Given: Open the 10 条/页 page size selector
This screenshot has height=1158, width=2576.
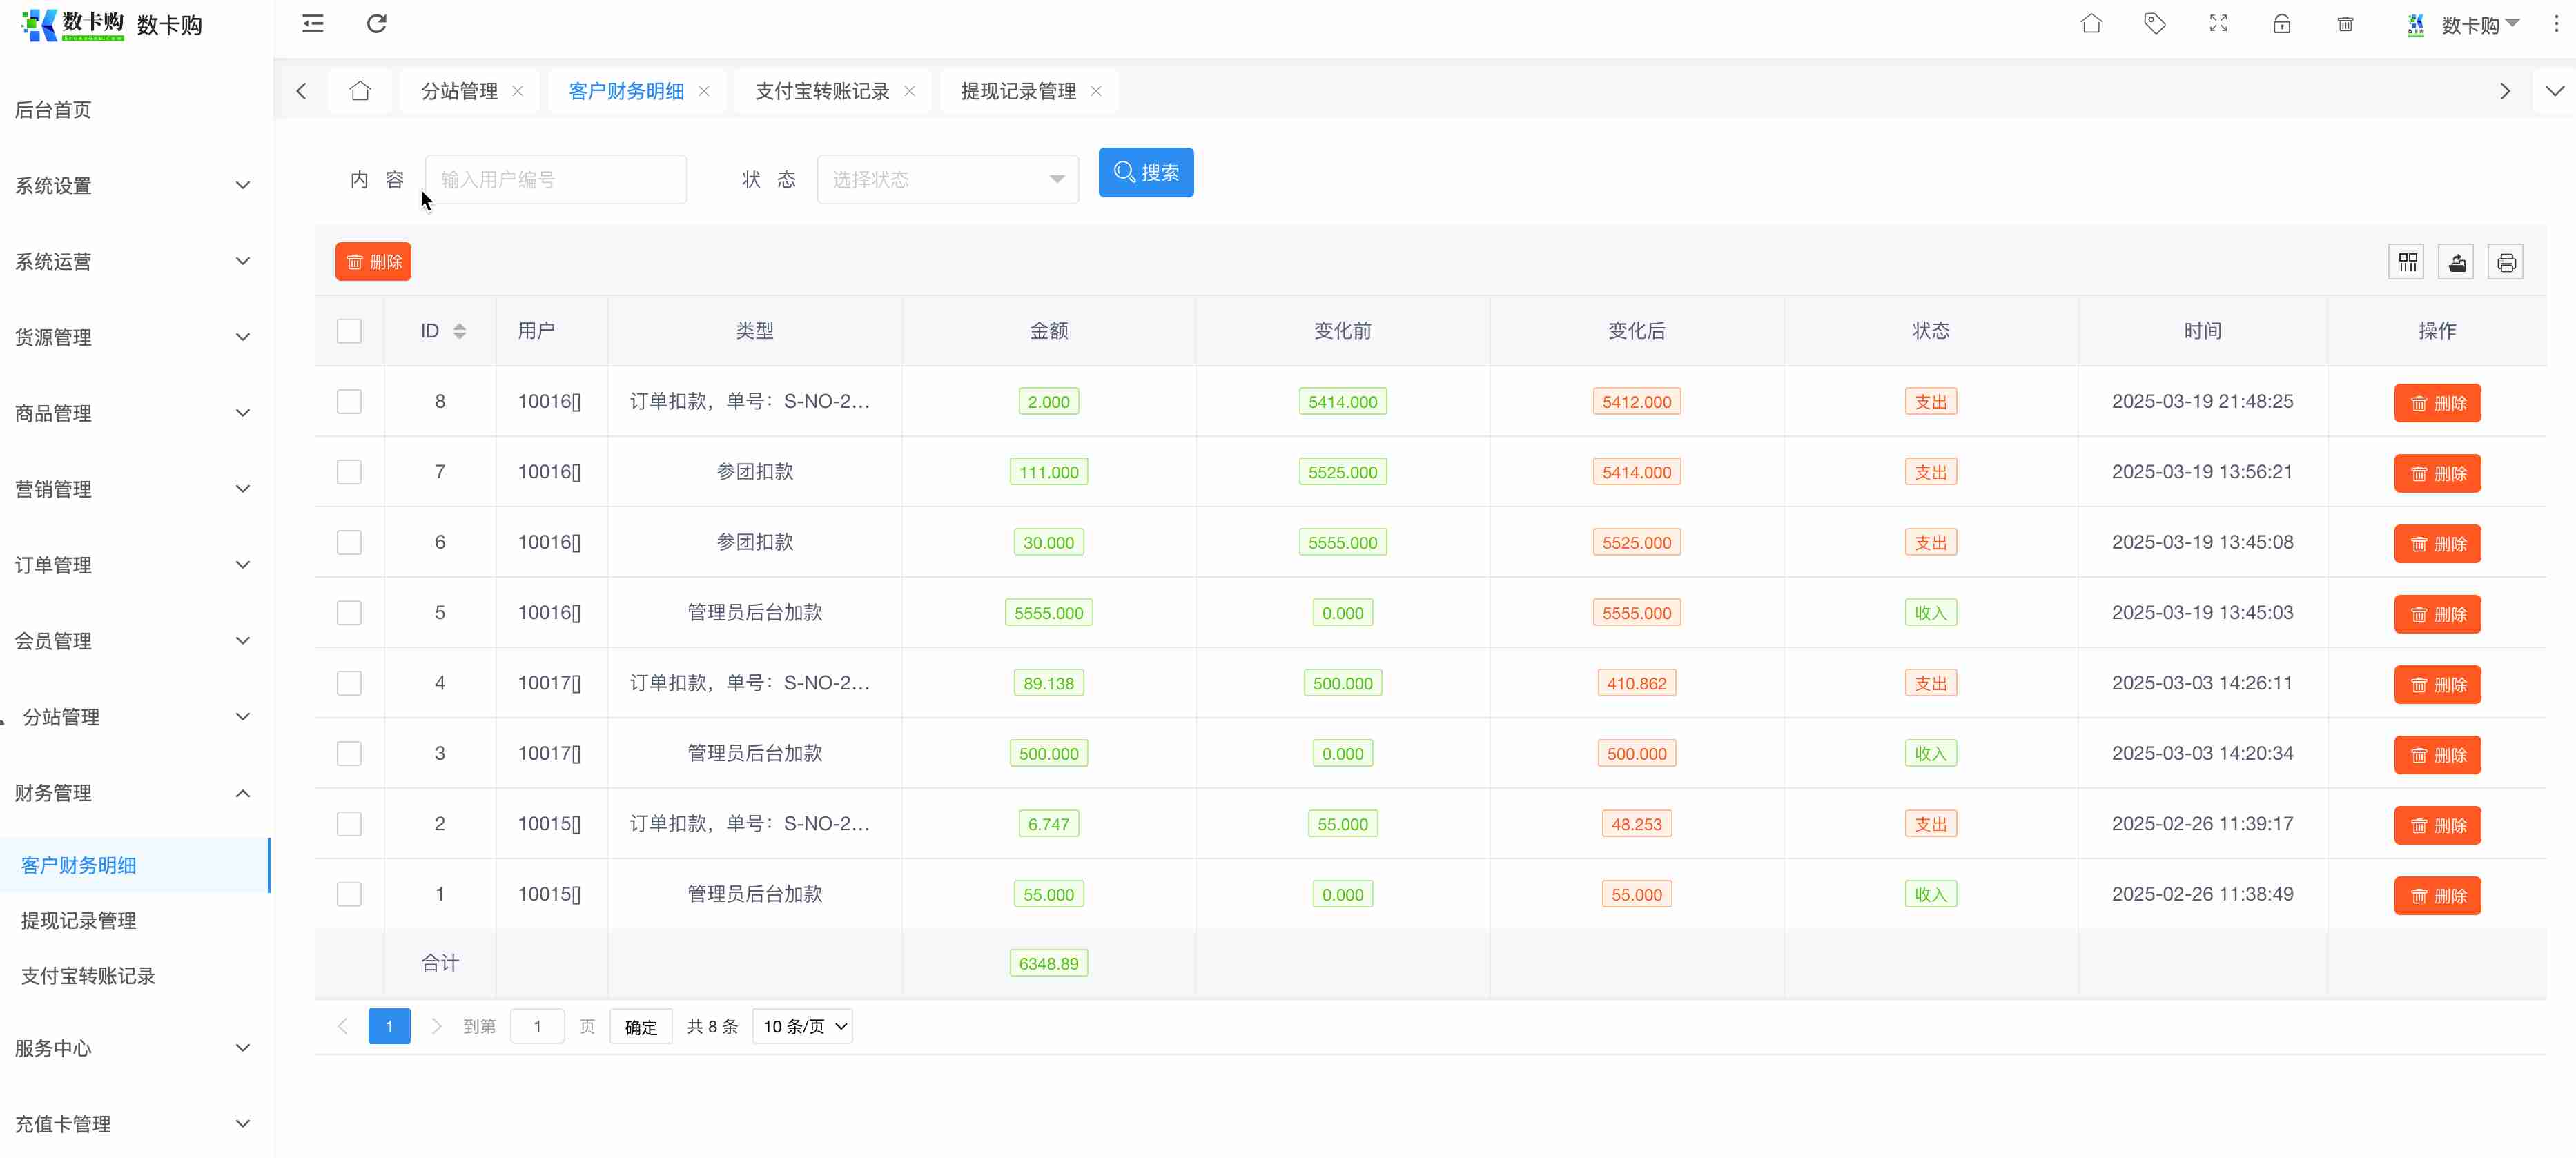Looking at the screenshot, I should pos(803,1026).
